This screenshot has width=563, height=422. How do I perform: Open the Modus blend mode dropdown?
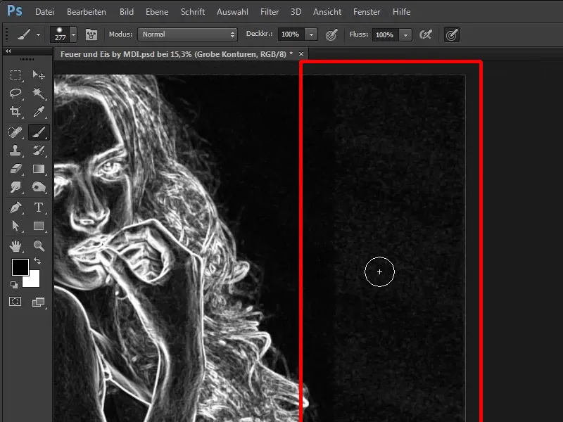click(x=187, y=34)
